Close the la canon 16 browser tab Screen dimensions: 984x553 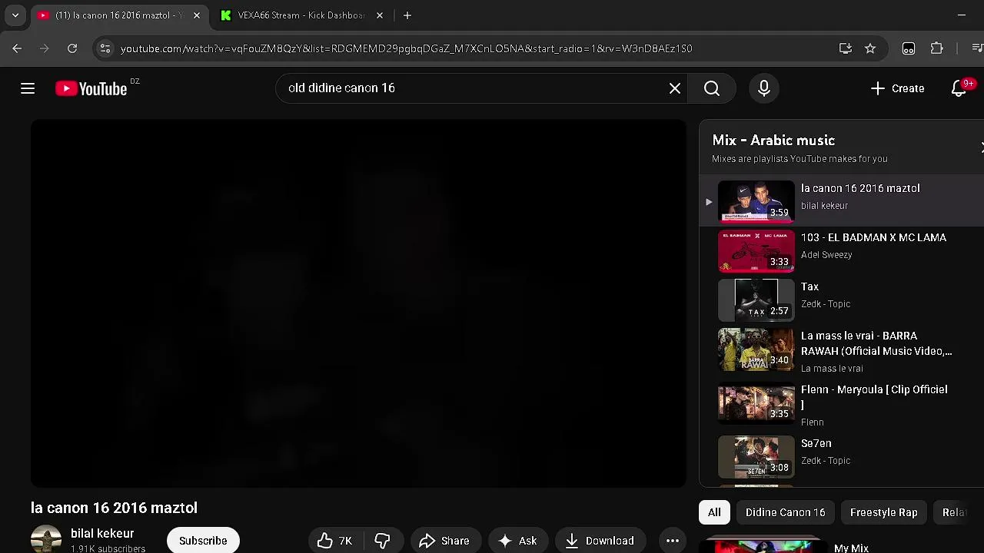click(x=197, y=15)
